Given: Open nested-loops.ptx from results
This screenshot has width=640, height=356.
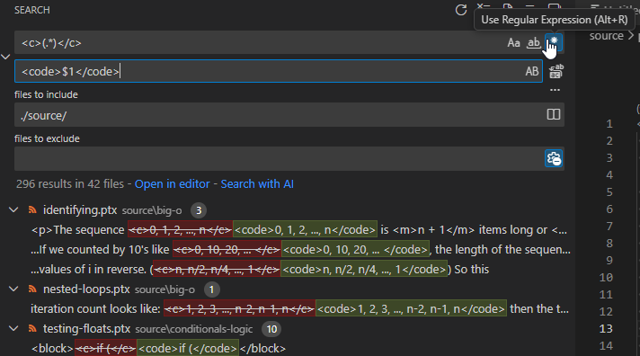Looking at the screenshot, I should point(86,289).
